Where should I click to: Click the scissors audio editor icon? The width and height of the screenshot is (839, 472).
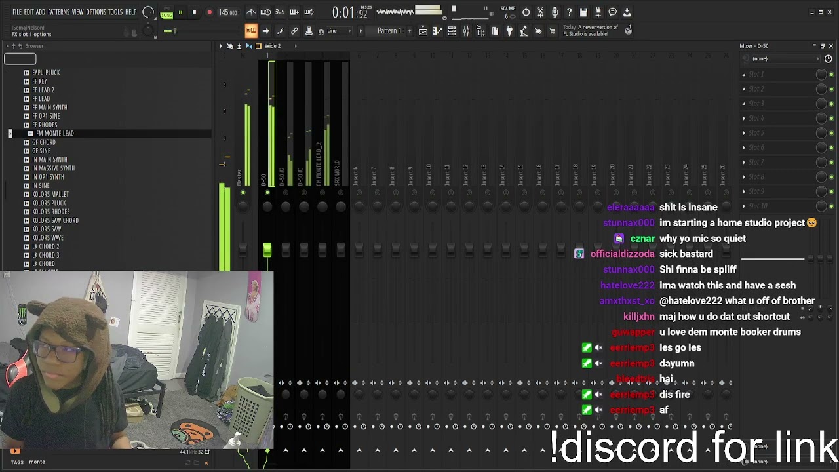[x=540, y=12]
